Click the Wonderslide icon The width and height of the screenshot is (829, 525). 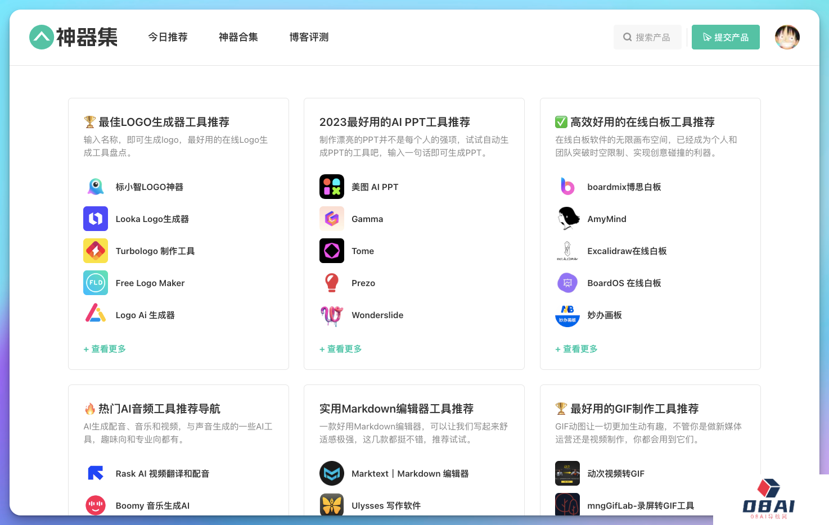coord(332,315)
